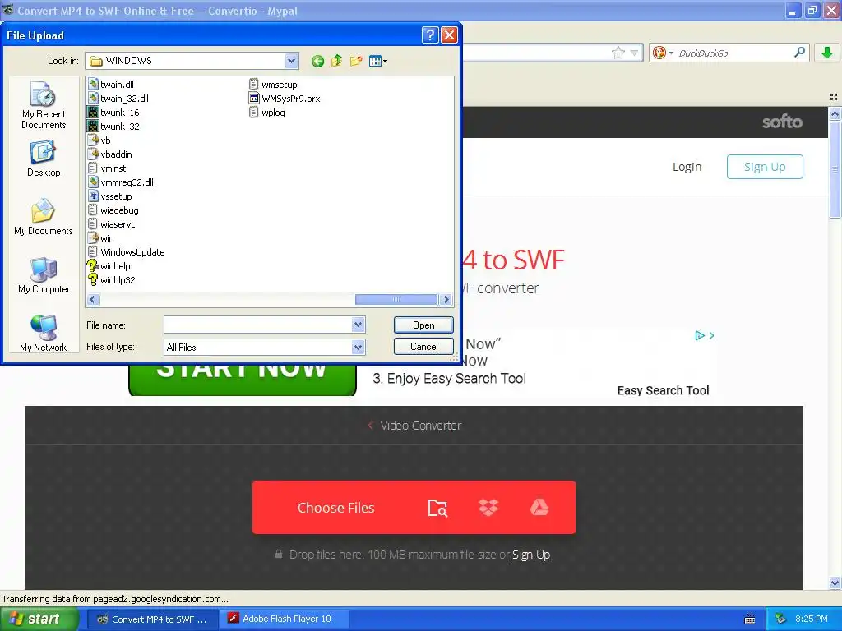Click the softo logo

click(x=782, y=122)
